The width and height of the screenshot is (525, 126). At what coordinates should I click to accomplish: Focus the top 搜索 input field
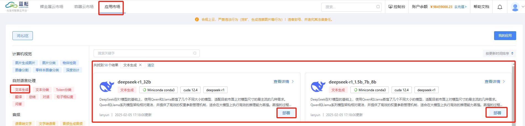(x=351, y=7)
